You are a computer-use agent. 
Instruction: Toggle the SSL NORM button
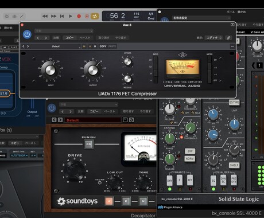[190, 159]
